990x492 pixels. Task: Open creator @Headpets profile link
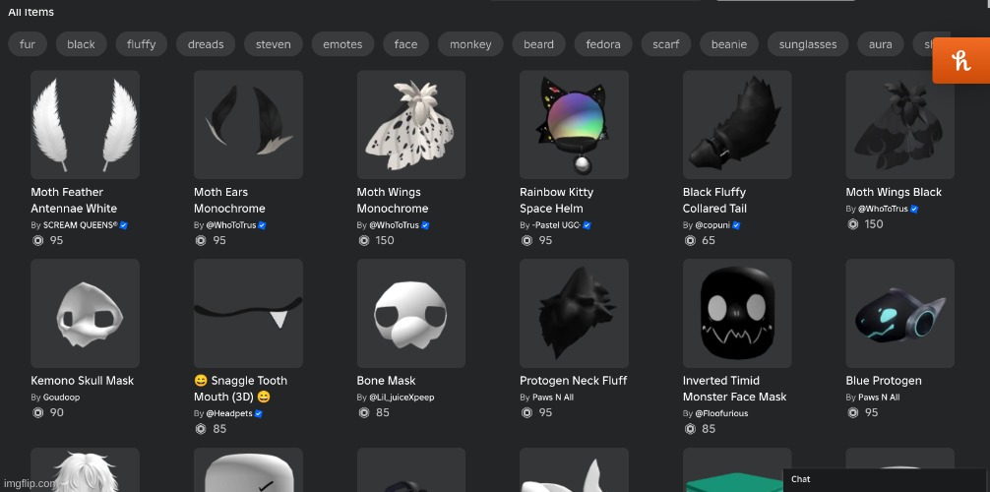pyautogui.click(x=229, y=413)
